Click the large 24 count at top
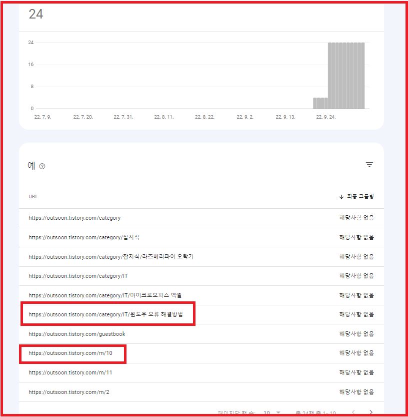The width and height of the screenshot is (408, 417). click(x=36, y=14)
